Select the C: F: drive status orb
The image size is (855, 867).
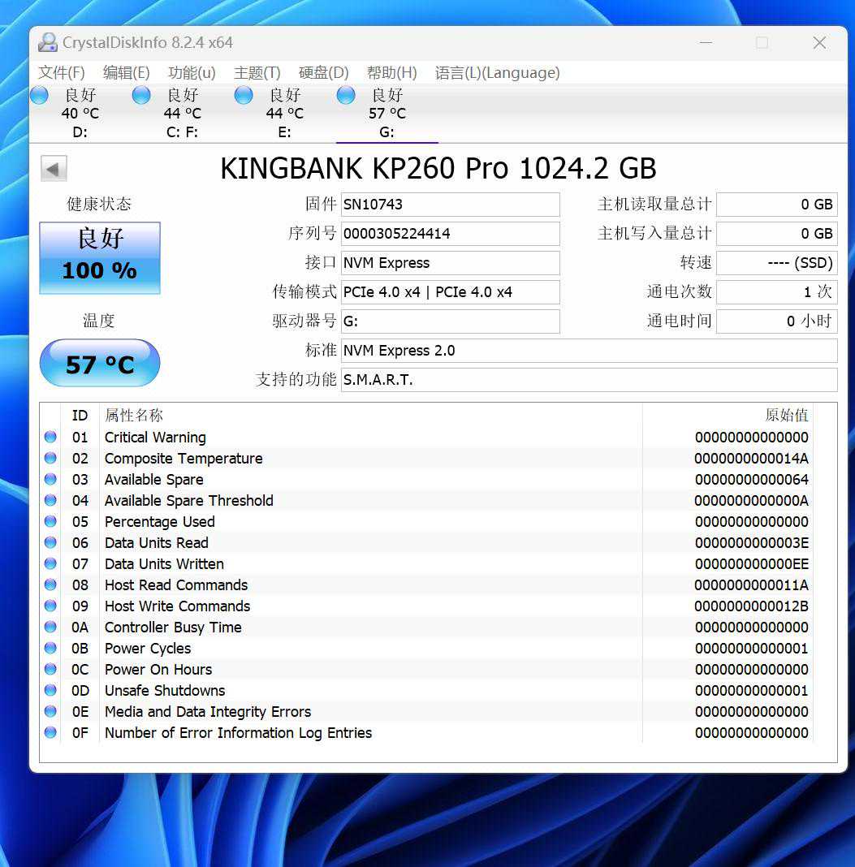(x=141, y=96)
